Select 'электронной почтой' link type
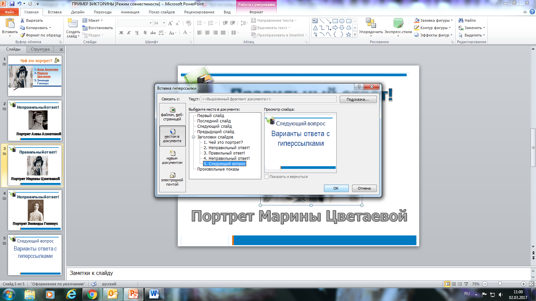The height and width of the screenshot is (301, 536). 173,179
